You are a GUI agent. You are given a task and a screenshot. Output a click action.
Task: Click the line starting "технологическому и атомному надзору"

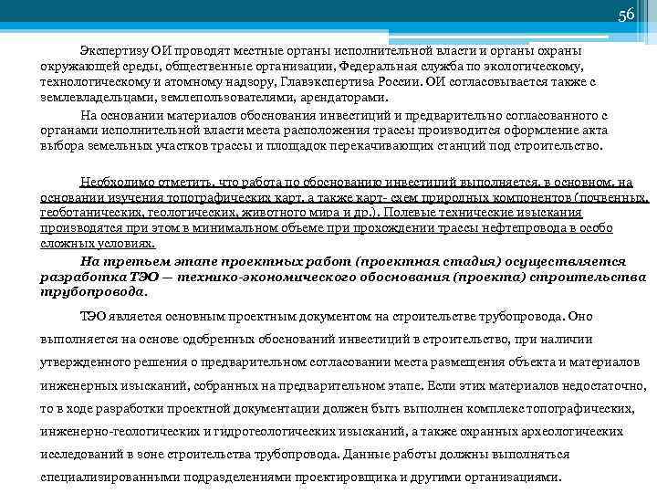click(x=318, y=82)
